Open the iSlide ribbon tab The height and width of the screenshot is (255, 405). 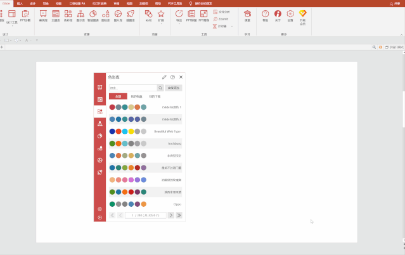[6, 3]
